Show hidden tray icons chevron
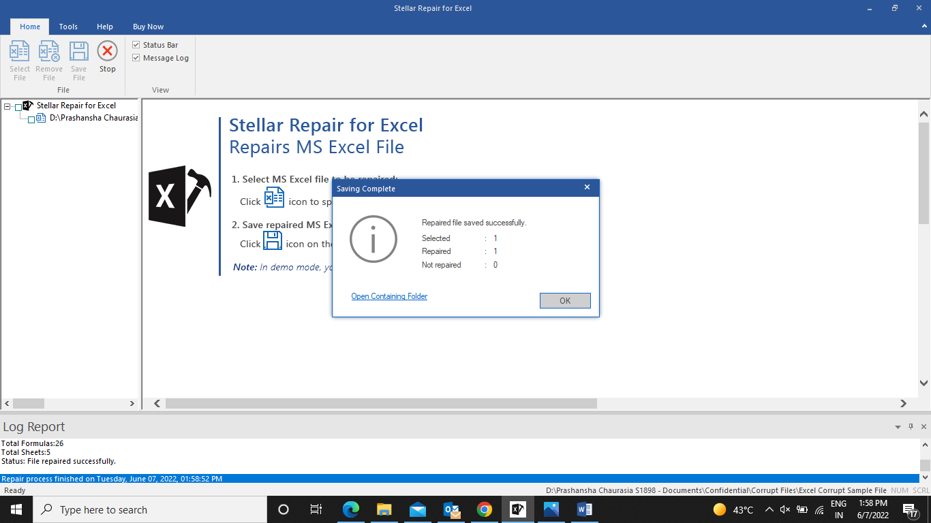This screenshot has height=523, width=931. (x=769, y=509)
